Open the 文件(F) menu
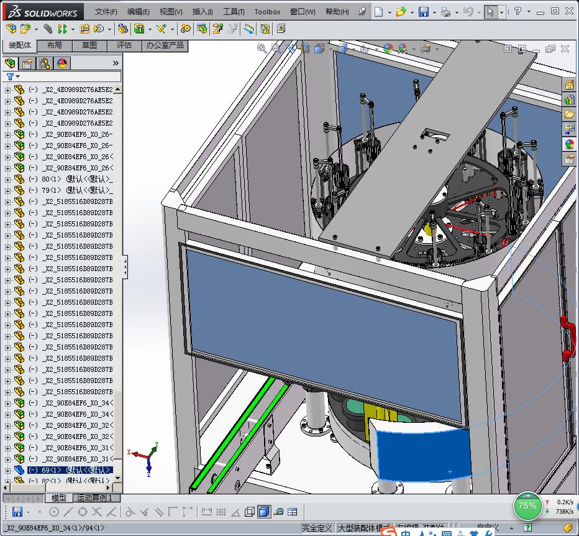Screen dimensions: 579x536 point(106,12)
